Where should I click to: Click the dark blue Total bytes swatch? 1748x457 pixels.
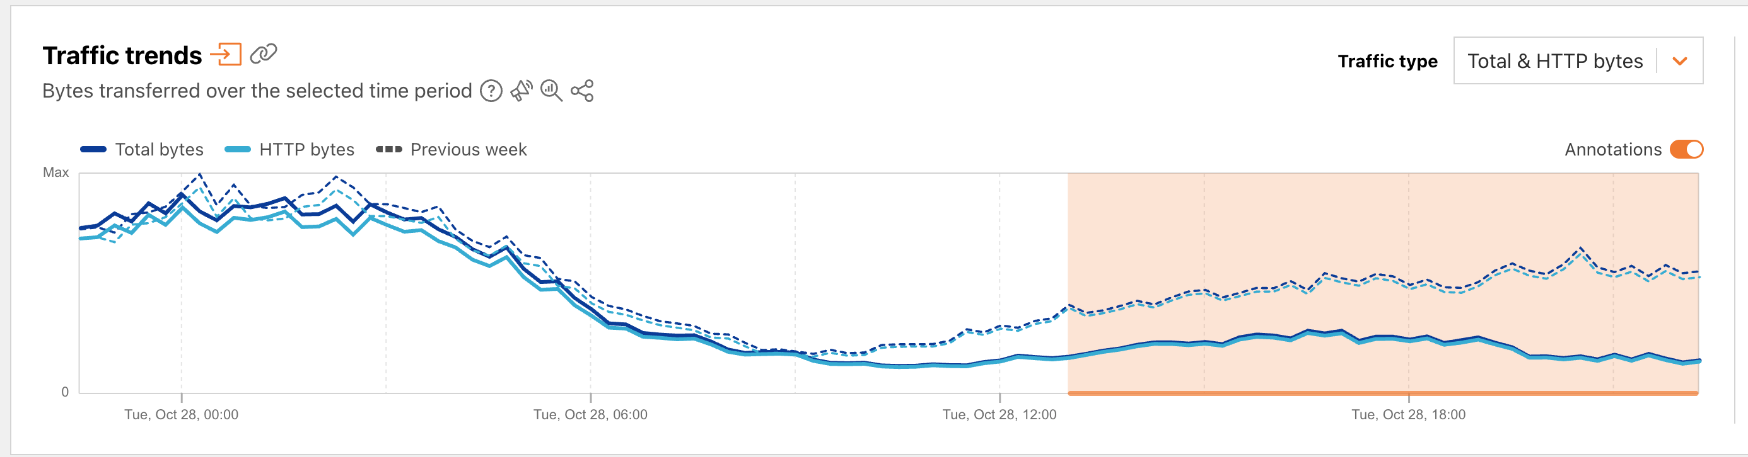tap(93, 150)
